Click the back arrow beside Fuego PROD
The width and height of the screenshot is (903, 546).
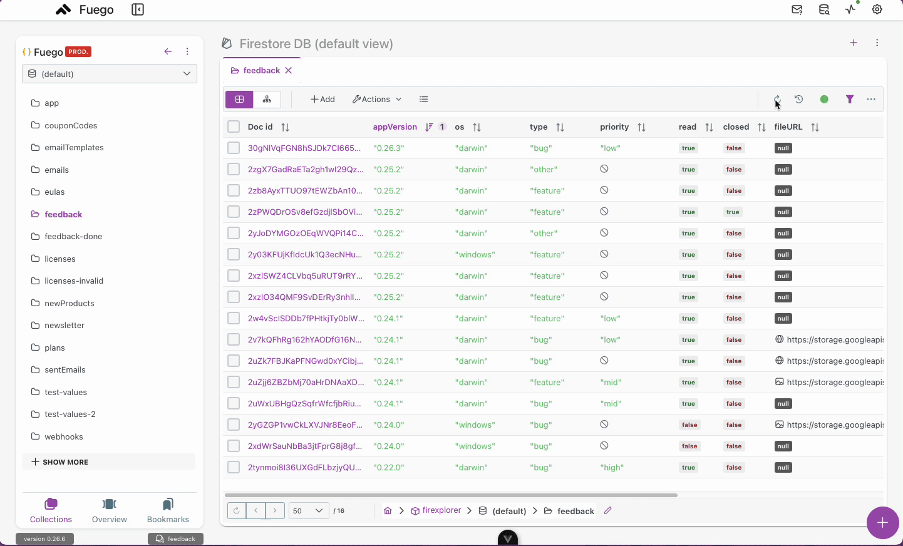coord(168,51)
